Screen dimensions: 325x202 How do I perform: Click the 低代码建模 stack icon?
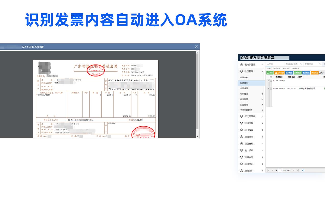pos(241,116)
